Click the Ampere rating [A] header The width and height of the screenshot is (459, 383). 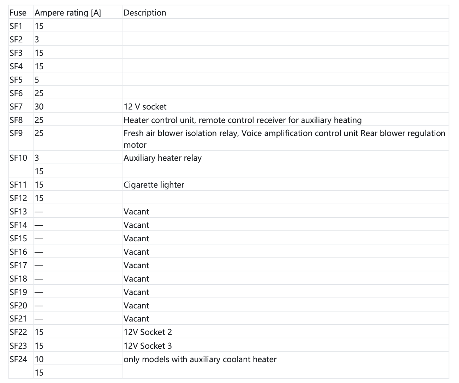(67, 13)
